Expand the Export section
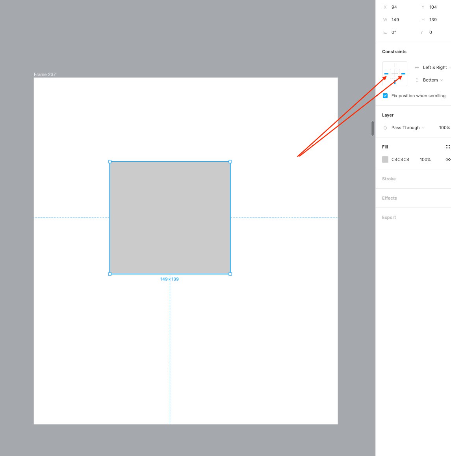 point(389,217)
